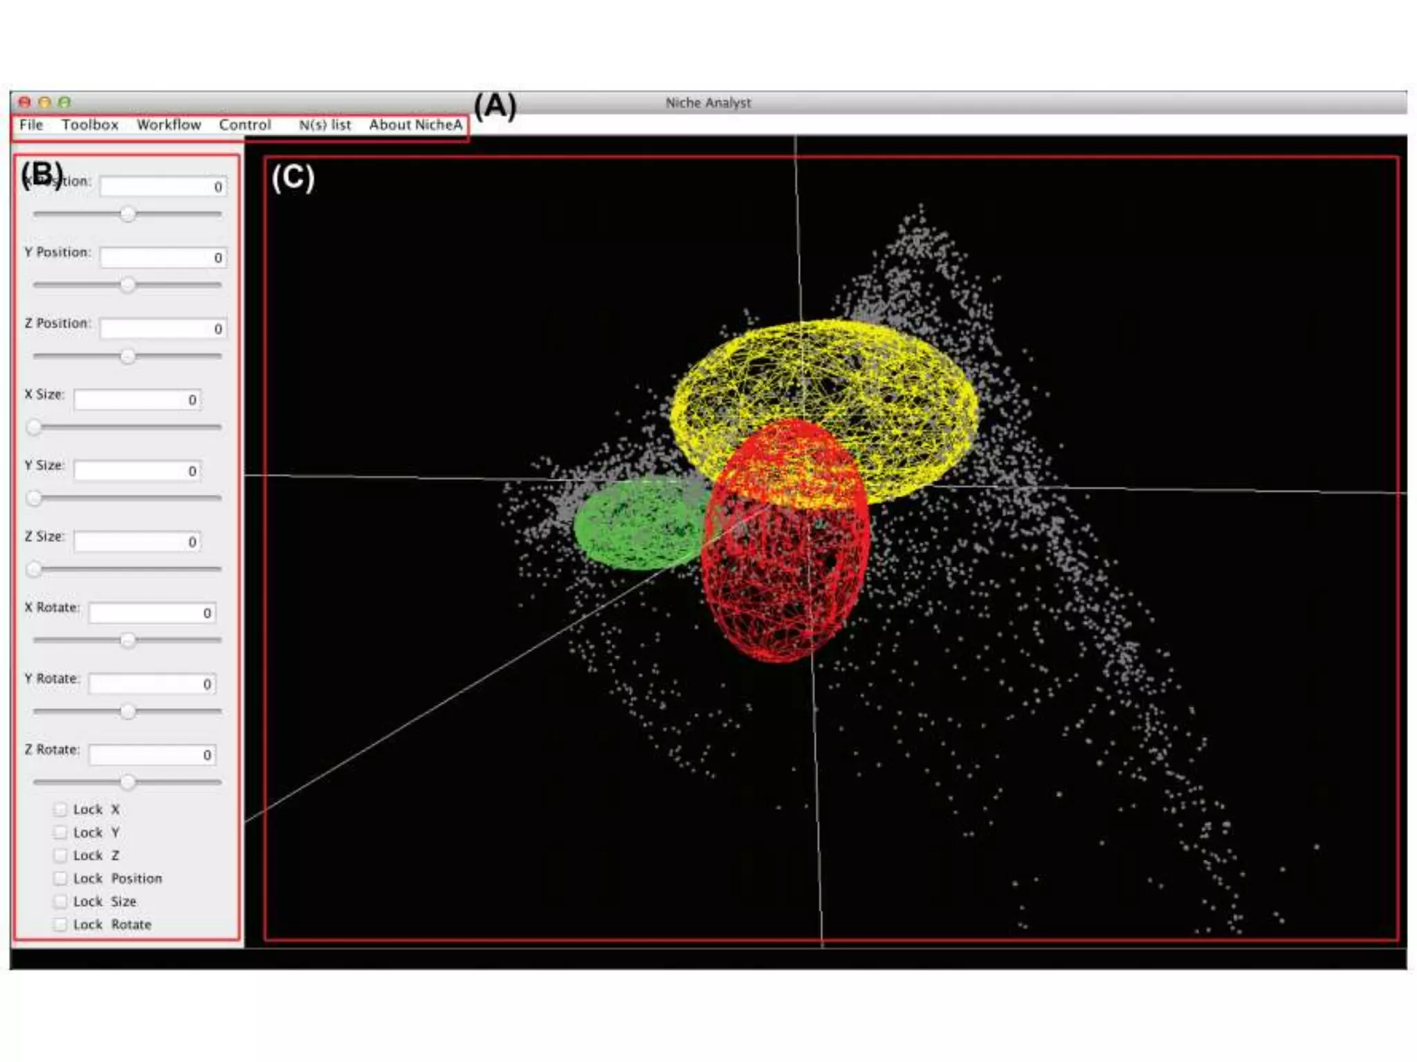Click the X Size value field
Viewport: 1417px width, 1062px height.
pos(137,400)
